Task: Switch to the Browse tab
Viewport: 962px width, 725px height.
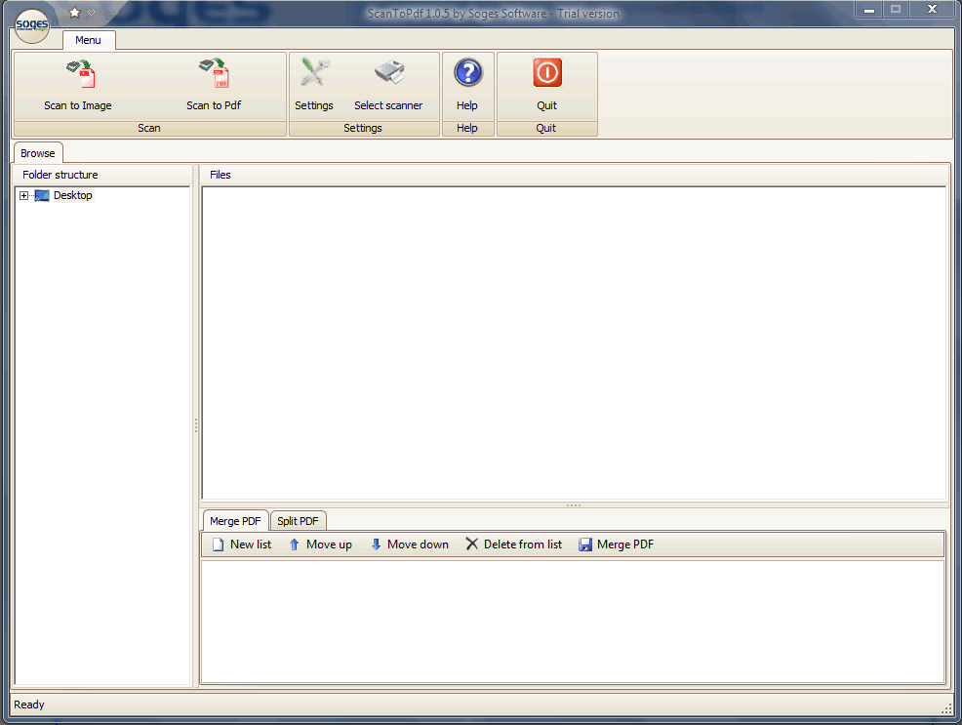Action: coord(38,153)
